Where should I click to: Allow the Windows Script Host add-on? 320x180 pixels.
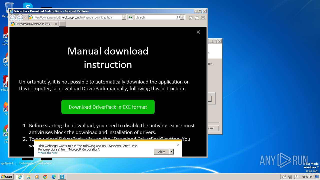pos(161,151)
